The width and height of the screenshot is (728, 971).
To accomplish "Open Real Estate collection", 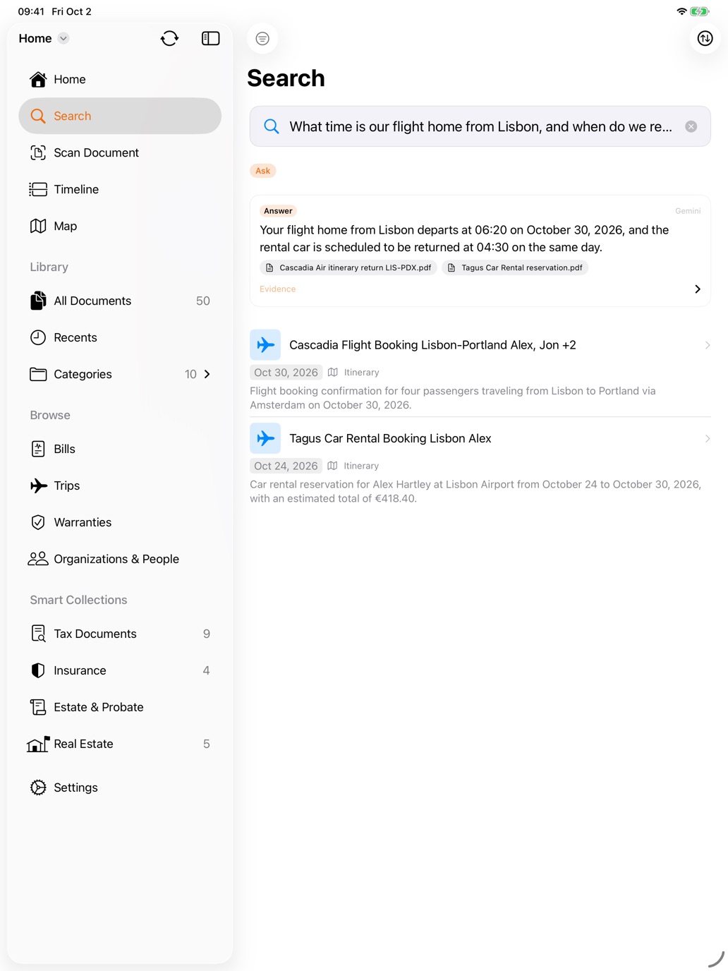I will point(120,744).
